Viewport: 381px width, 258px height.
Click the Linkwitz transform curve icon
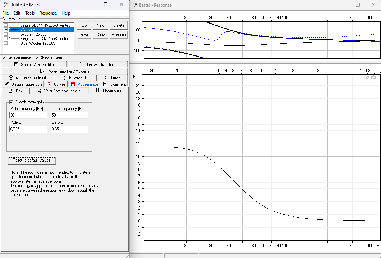[82, 65]
